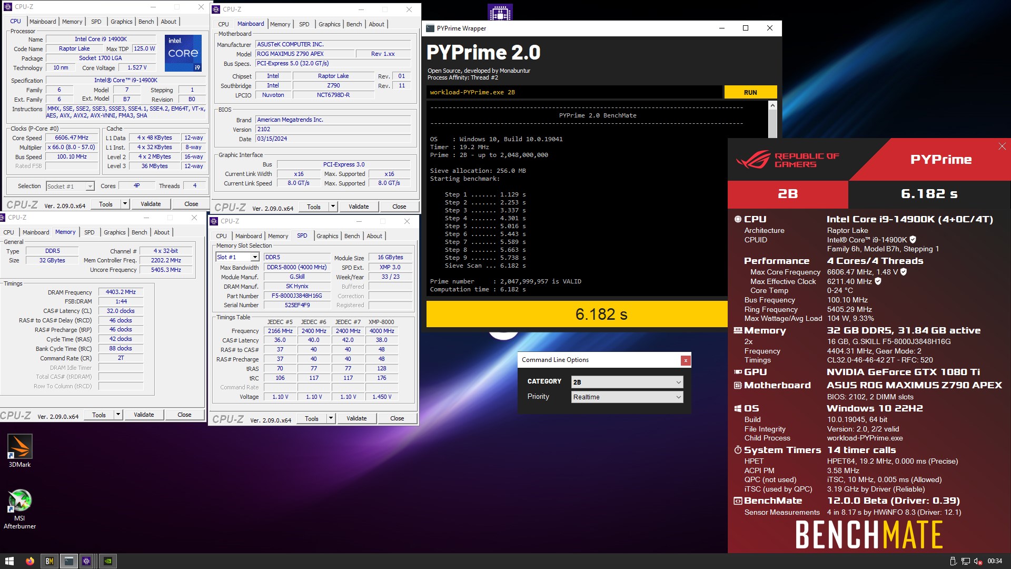Open the 3DMark desktop shortcut
1011x569 pixels.
point(19,450)
